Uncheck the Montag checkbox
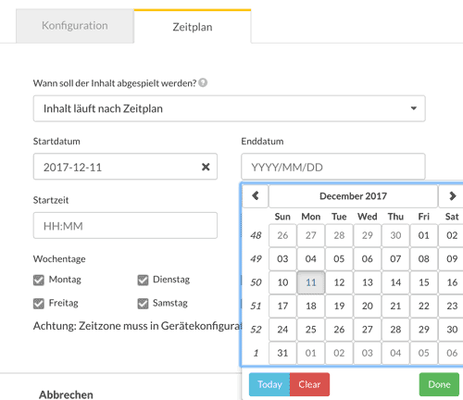The height and width of the screenshot is (400, 463). [x=39, y=280]
